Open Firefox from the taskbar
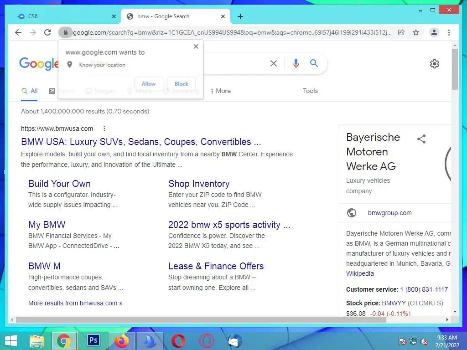This screenshot has width=467, height=350. click(121, 341)
